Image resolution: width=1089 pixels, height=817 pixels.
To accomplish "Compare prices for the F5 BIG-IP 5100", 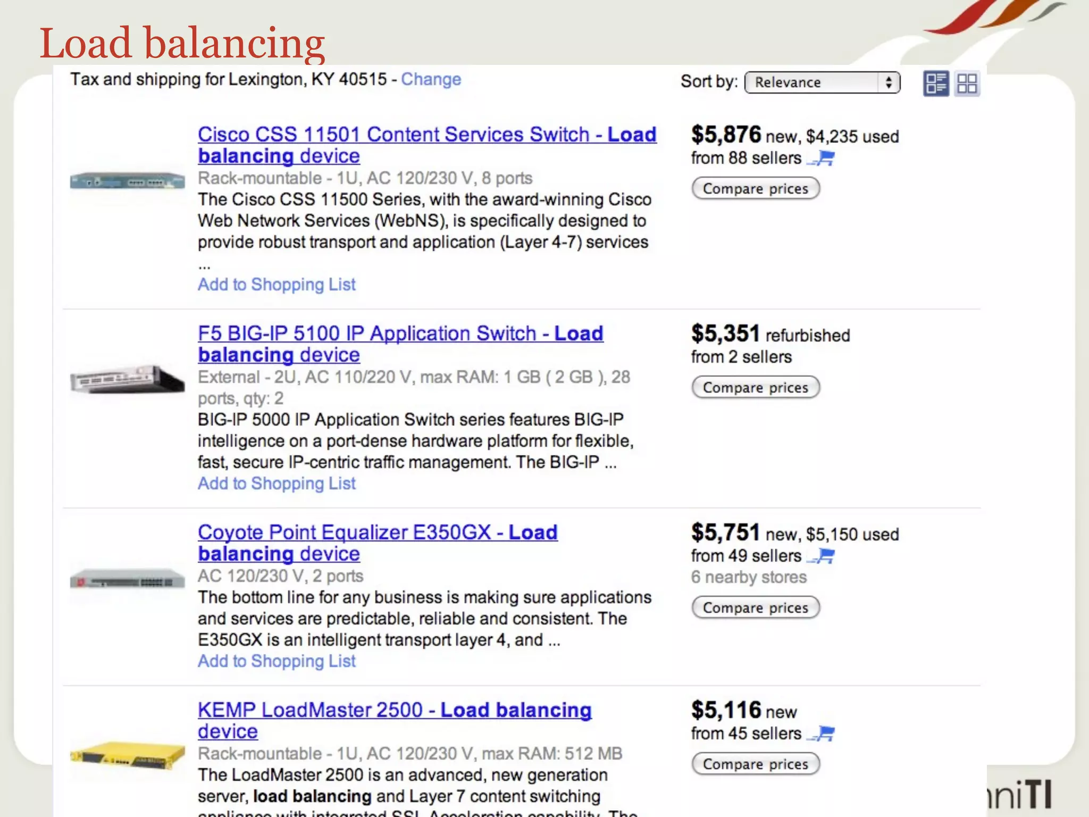I will pyautogui.click(x=756, y=387).
